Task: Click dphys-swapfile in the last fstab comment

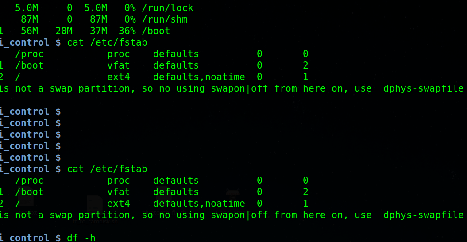Action: (423, 215)
